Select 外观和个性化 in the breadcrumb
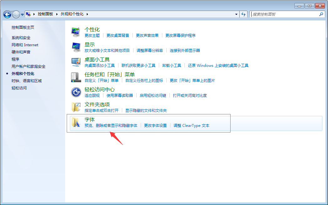Viewport: 328px width, 205px height. point(72,14)
